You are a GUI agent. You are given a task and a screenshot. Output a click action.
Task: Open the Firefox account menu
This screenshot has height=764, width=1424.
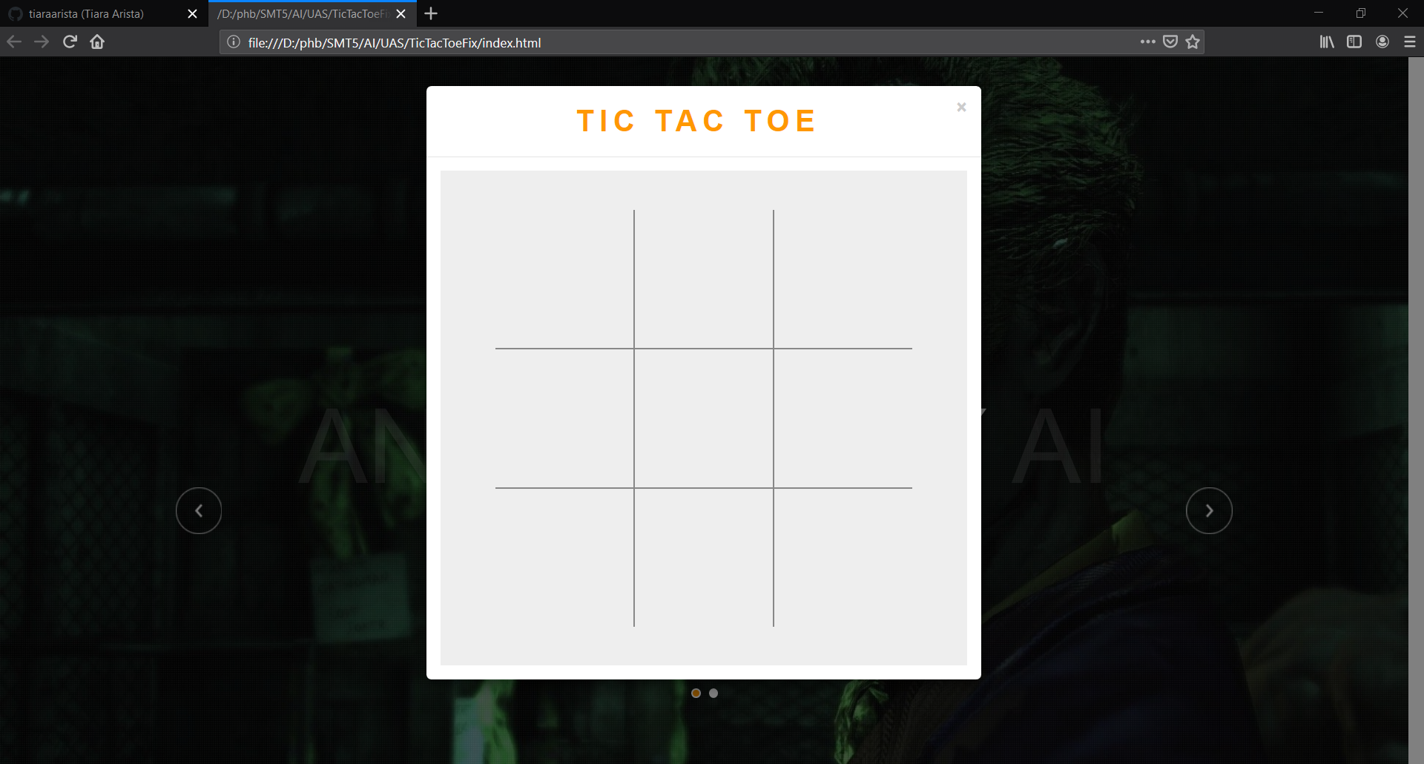coord(1382,42)
